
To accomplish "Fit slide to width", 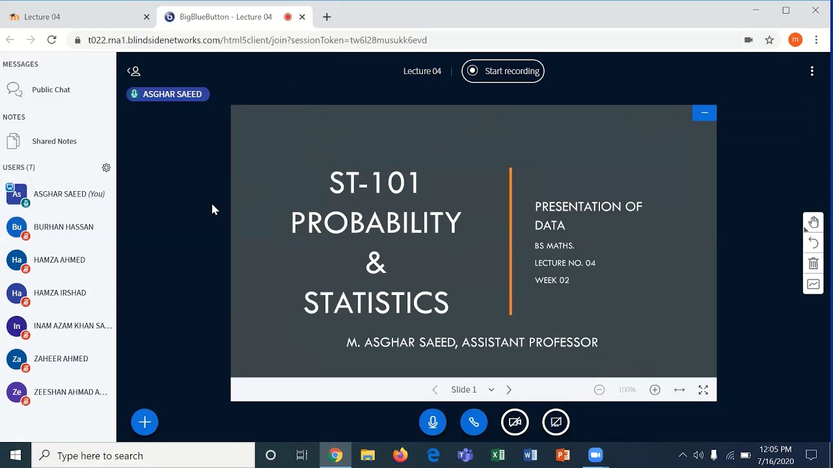I will coord(679,390).
